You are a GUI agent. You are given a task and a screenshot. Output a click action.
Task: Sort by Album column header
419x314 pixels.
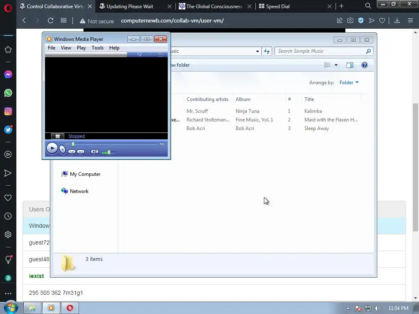(x=259, y=99)
